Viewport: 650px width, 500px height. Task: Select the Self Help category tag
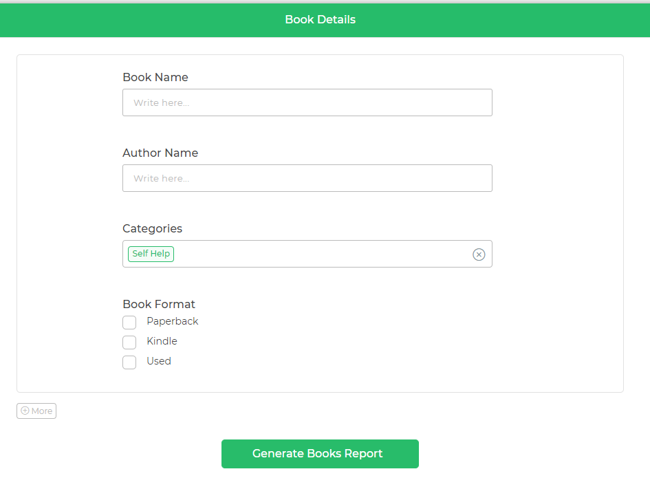[x=151, y=254]
